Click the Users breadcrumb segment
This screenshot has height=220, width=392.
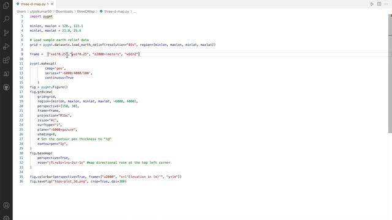tap(21, 12)
